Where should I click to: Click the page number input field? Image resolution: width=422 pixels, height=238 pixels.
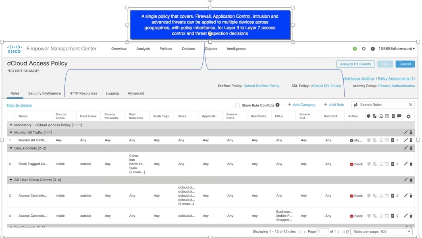click(322, 232)
